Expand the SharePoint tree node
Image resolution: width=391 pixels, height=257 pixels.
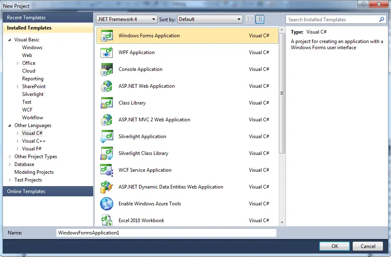click(18, 86)
